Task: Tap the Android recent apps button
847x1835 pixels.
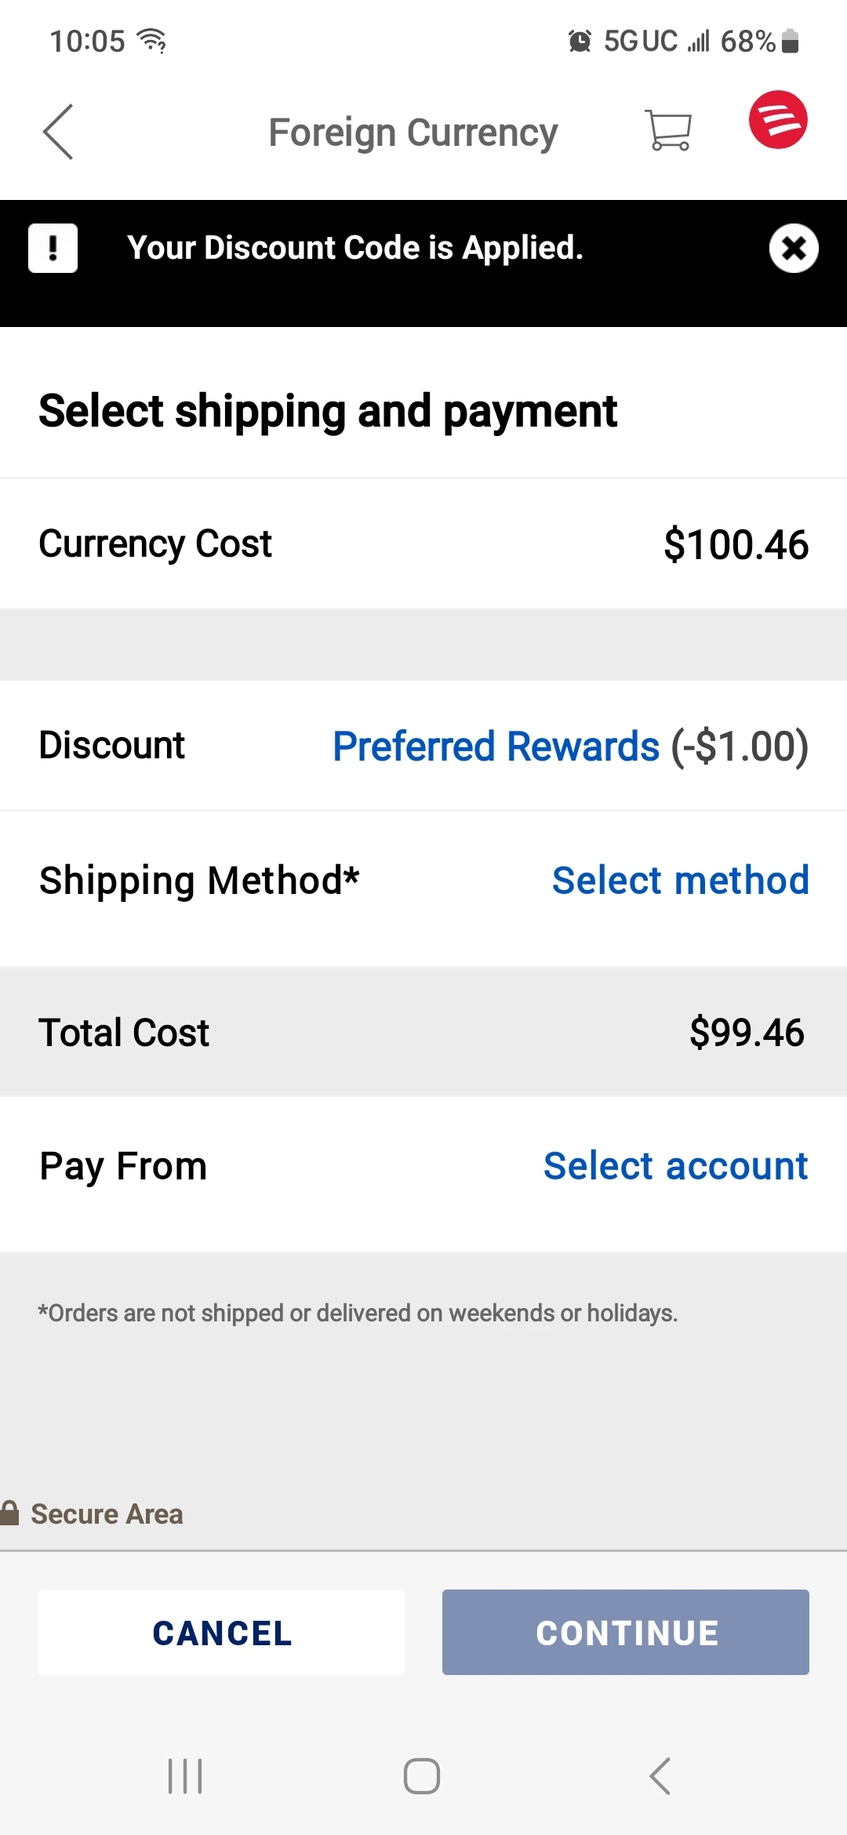Action: [185, 1775]
